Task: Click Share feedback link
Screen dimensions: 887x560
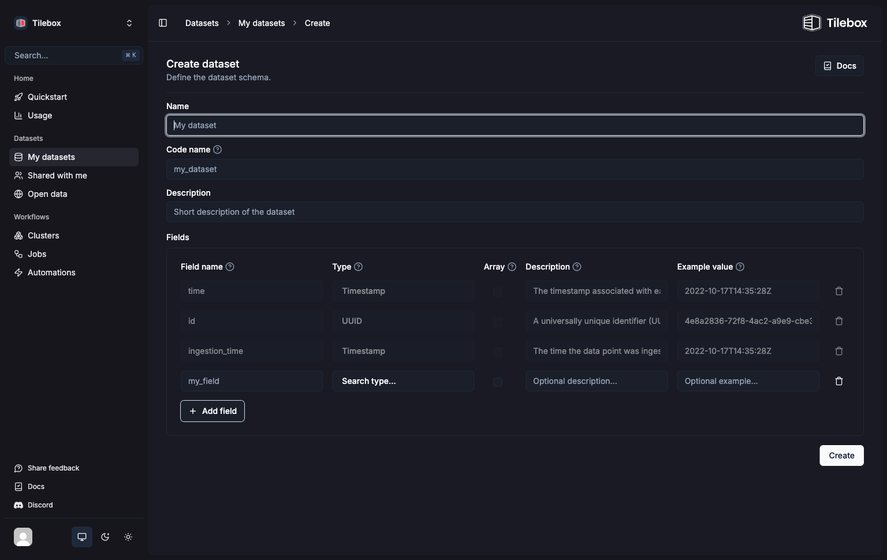Action: tap(74, 468)
